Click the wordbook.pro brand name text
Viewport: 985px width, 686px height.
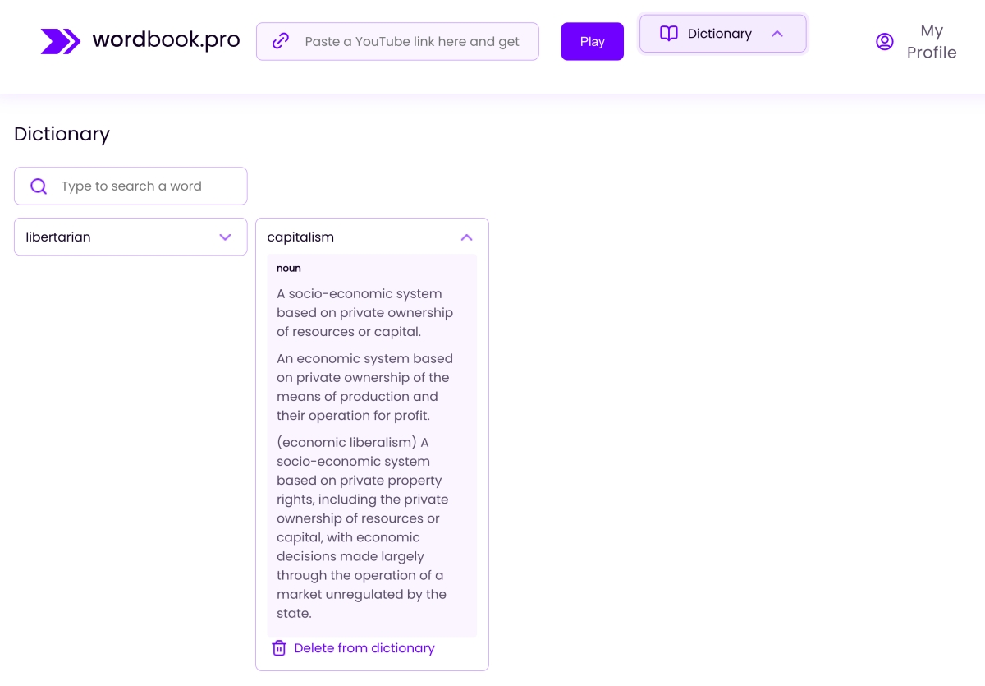[166, 40]
